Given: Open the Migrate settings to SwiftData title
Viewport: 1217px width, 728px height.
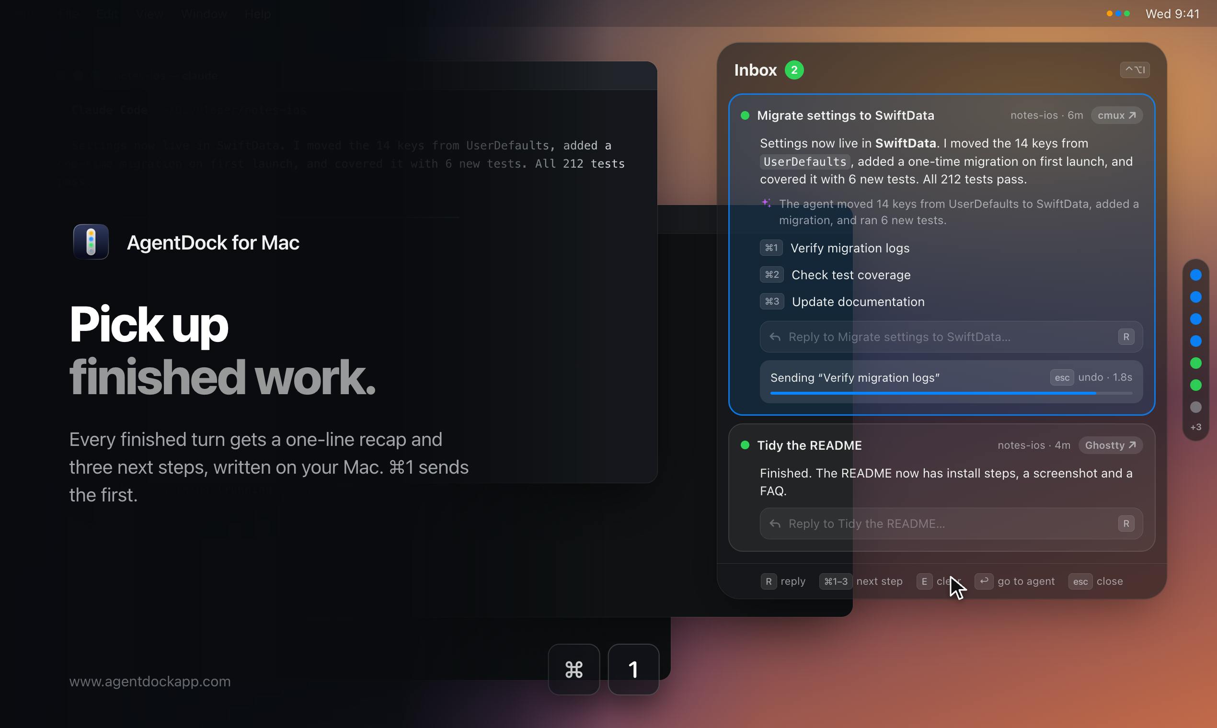Looking at the screenshot, I should point(846,115).
